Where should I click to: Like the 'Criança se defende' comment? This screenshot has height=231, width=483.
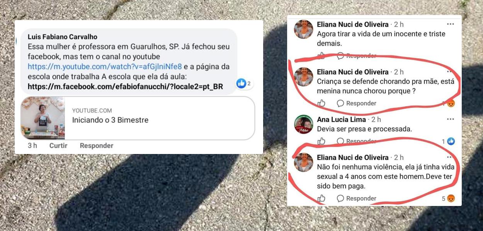(321, 103)
